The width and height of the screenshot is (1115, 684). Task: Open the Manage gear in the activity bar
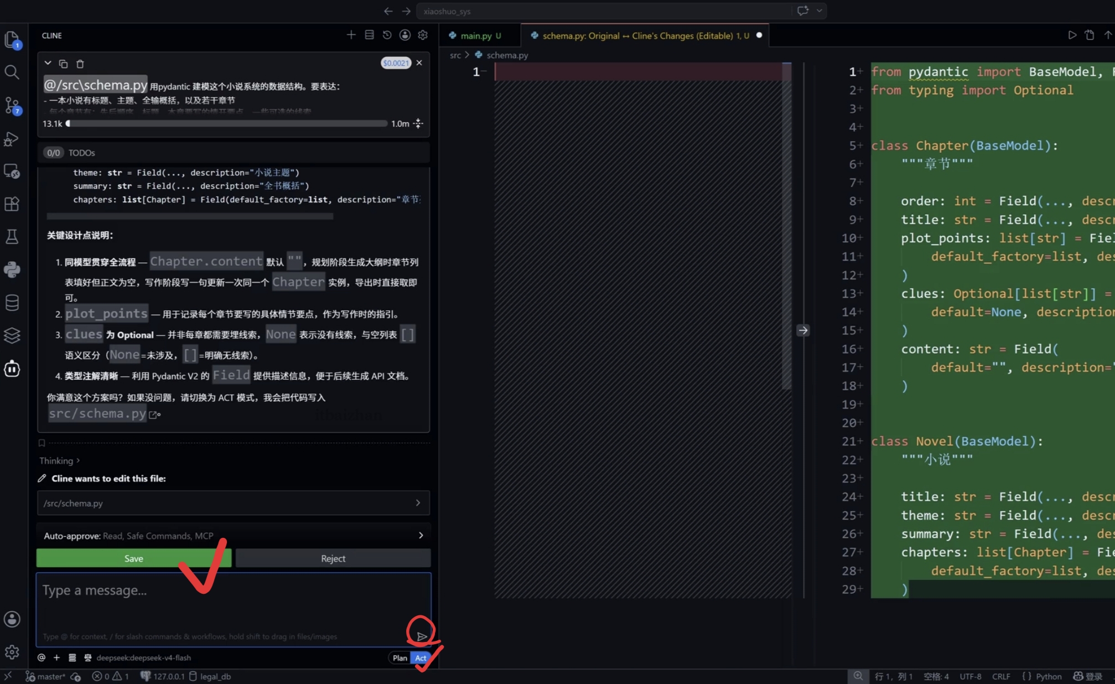coord(12,652)
